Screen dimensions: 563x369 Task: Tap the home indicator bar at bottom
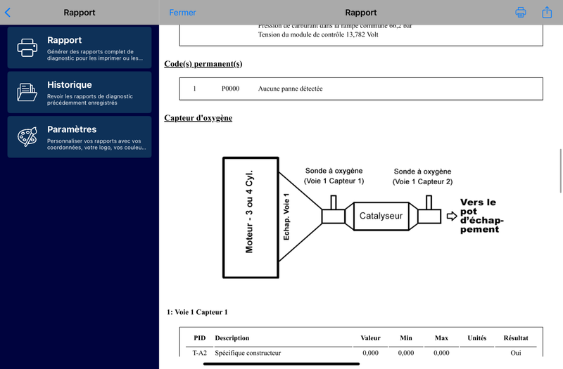click(281, 363)
